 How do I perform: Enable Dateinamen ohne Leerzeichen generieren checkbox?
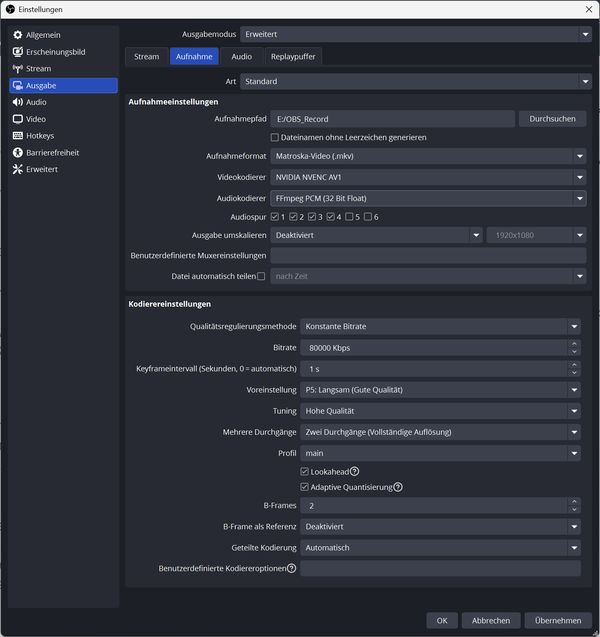pos(275,137)
